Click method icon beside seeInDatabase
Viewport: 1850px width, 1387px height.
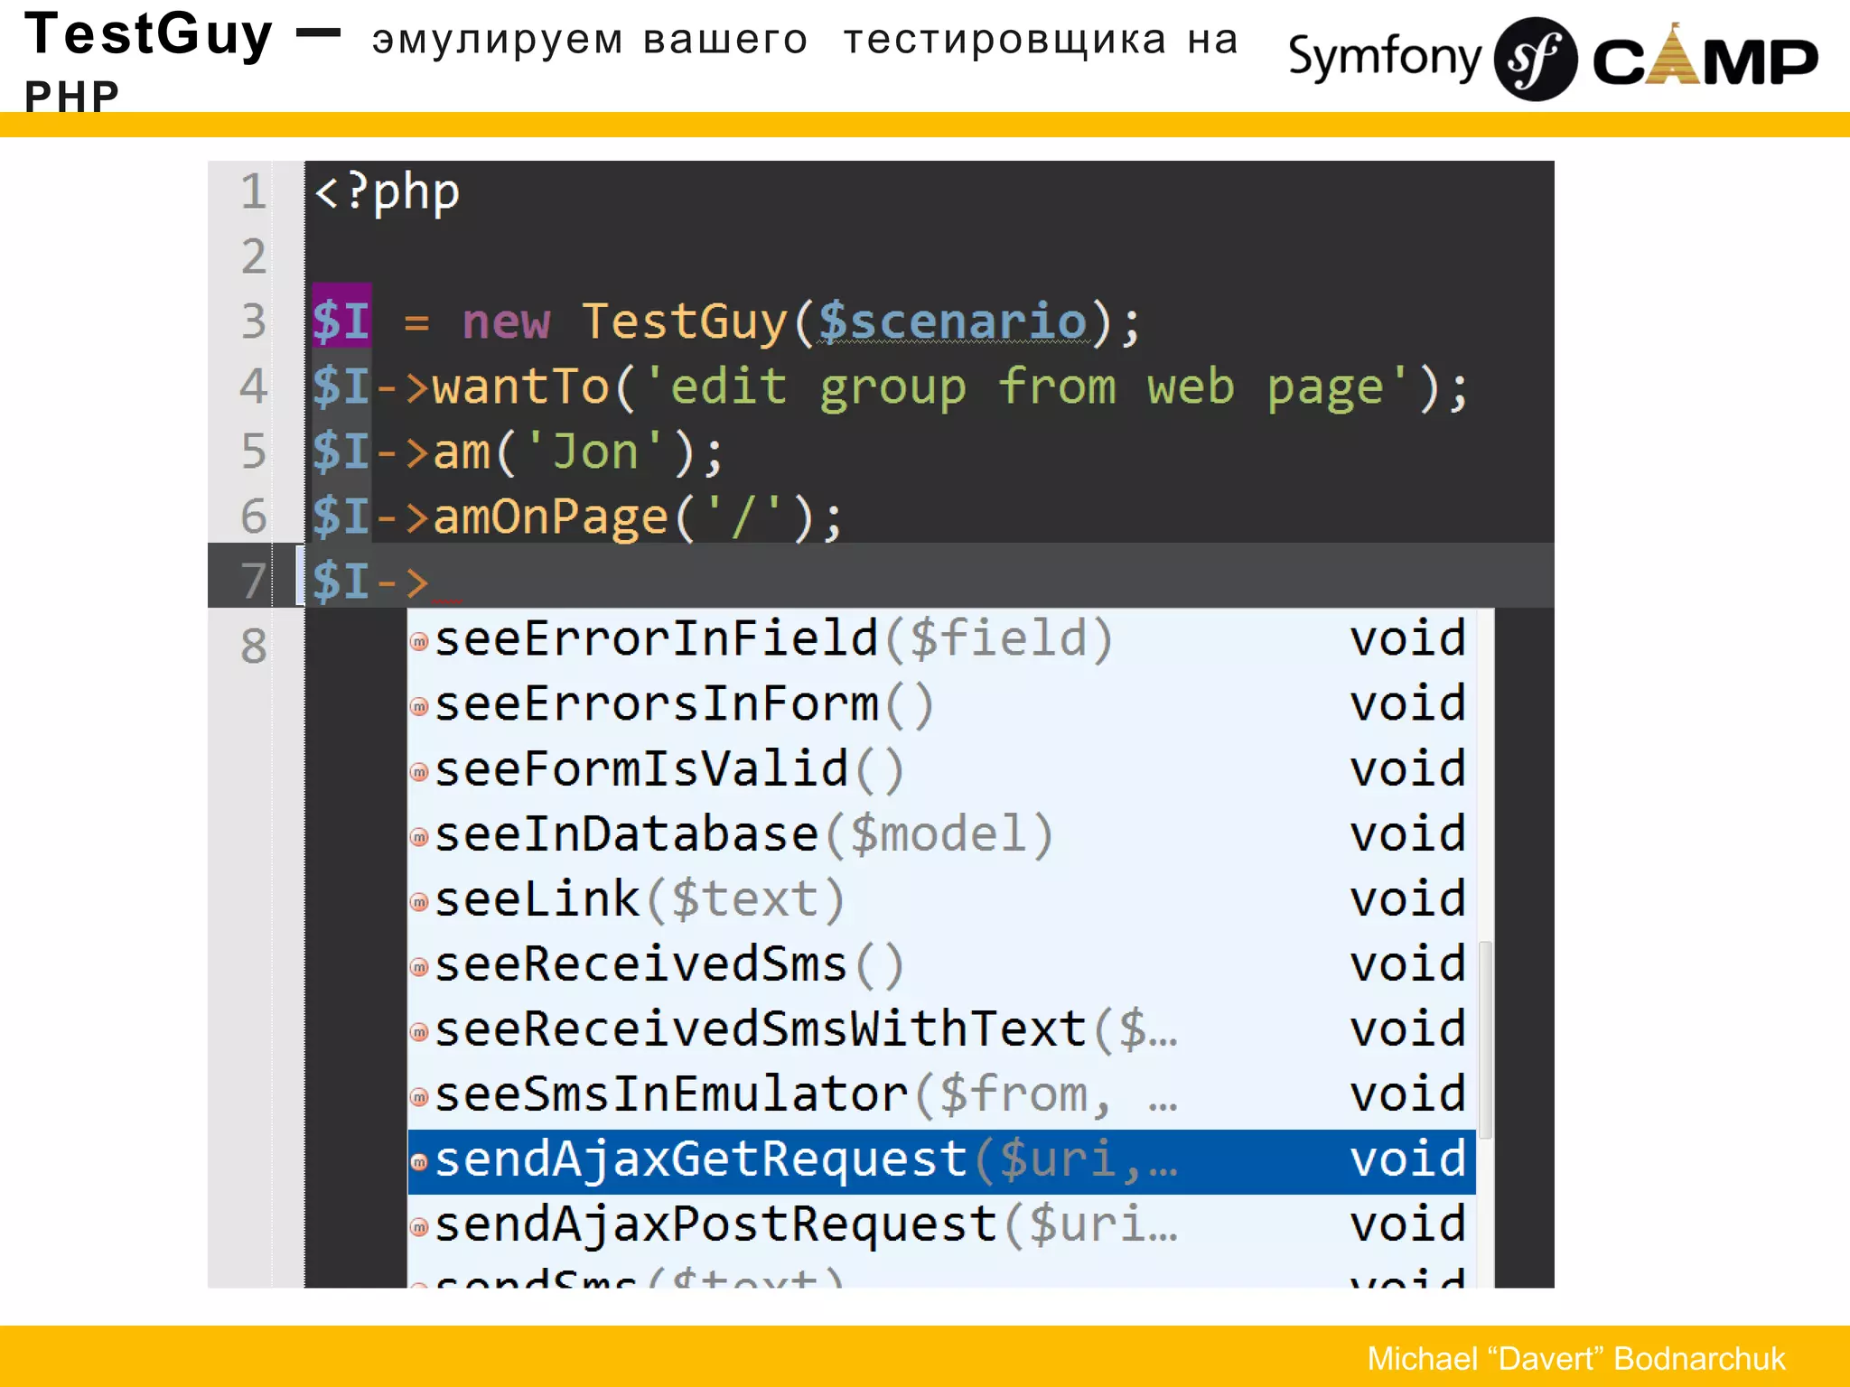[x=419, y=837]
